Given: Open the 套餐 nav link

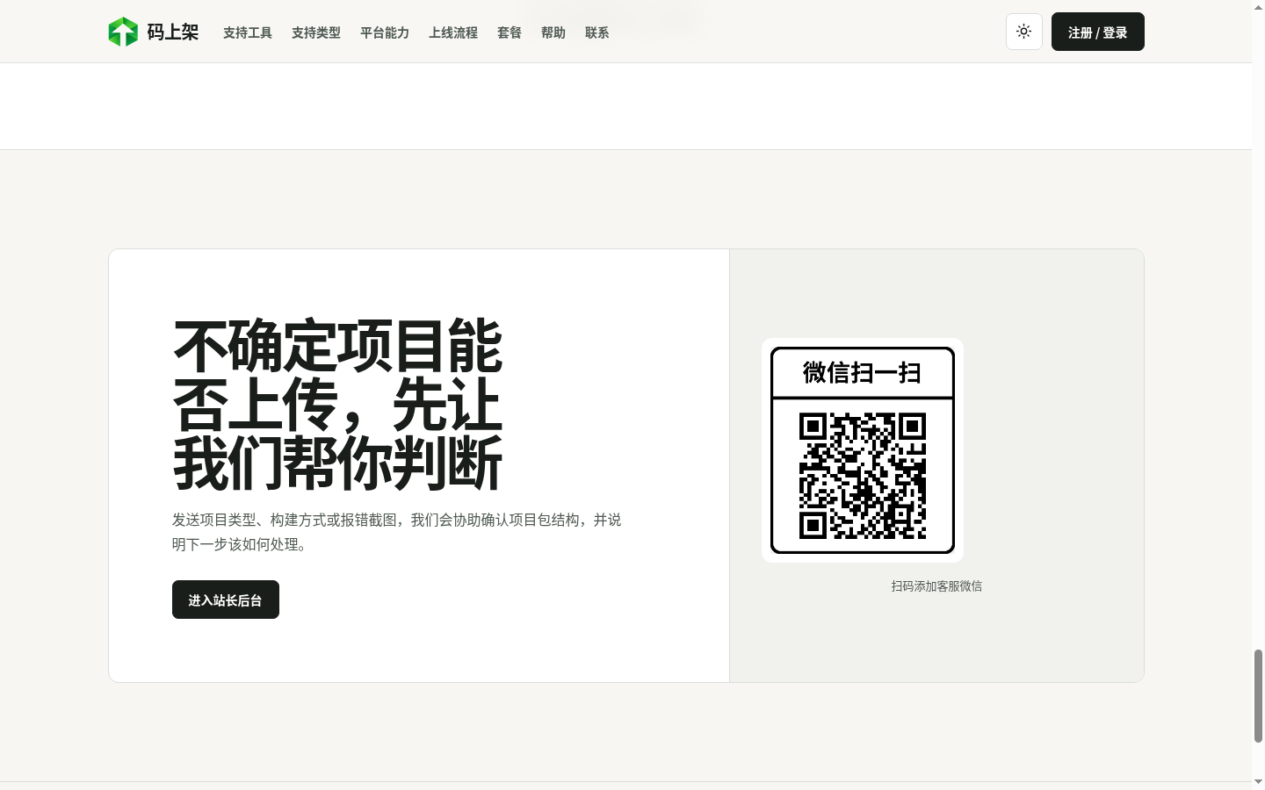Looking at the screenshot, I should 510,32.
